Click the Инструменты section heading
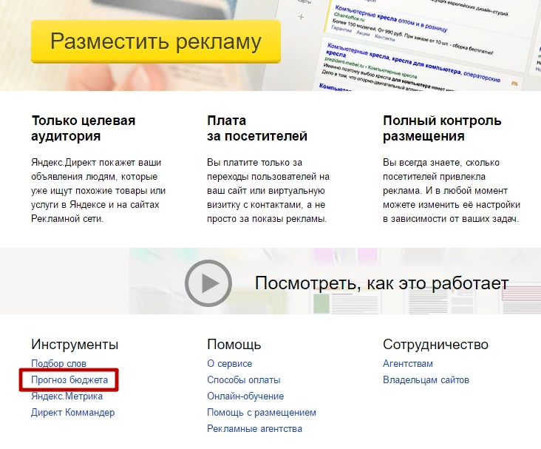 75,345
